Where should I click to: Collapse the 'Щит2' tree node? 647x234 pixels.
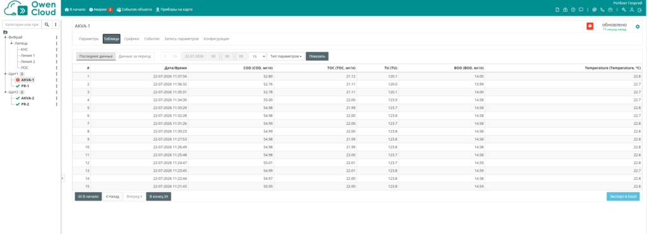coord(5,92)
